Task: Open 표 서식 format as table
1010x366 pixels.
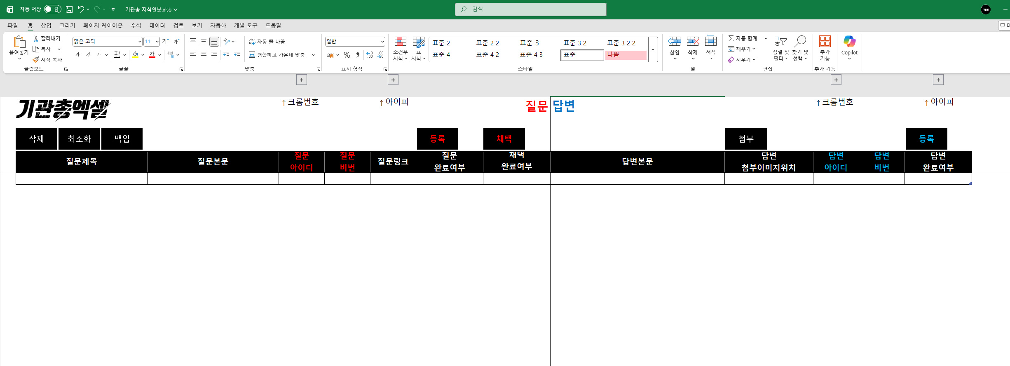Action: tap(418, 49)
